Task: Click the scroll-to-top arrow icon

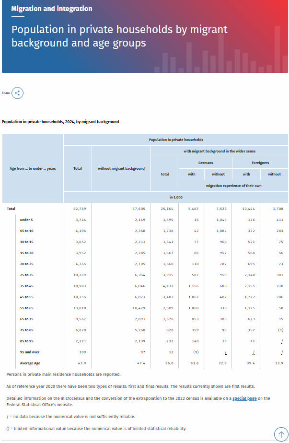Action: click(x=281, y=434)
